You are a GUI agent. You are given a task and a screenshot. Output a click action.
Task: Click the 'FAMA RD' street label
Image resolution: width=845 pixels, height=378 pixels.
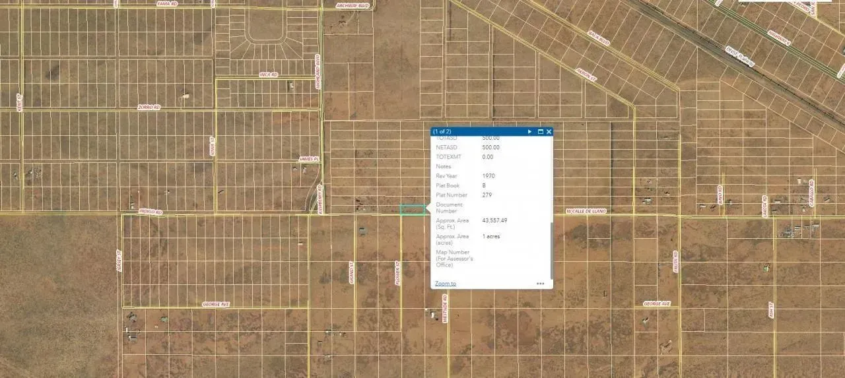pyautogui.click(x=167, y=3)
